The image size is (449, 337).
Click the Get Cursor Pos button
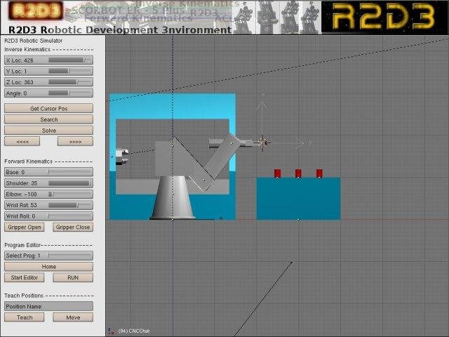48,109
